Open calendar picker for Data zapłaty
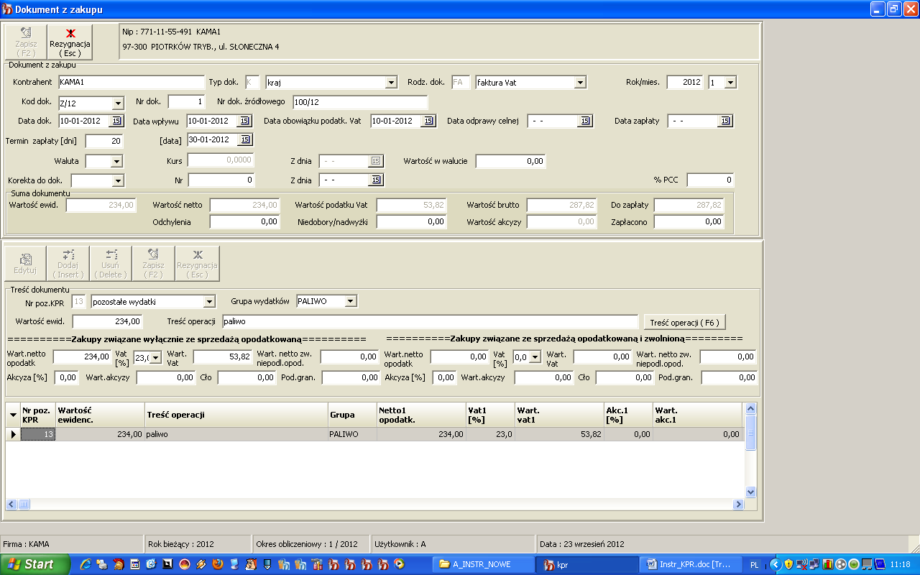The image size is (920, 575). pos(725,121)
